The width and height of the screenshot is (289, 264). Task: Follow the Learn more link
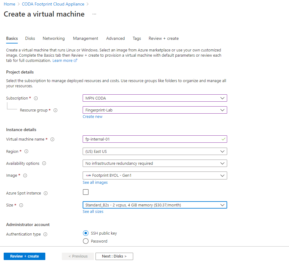(x=65, y=60)
